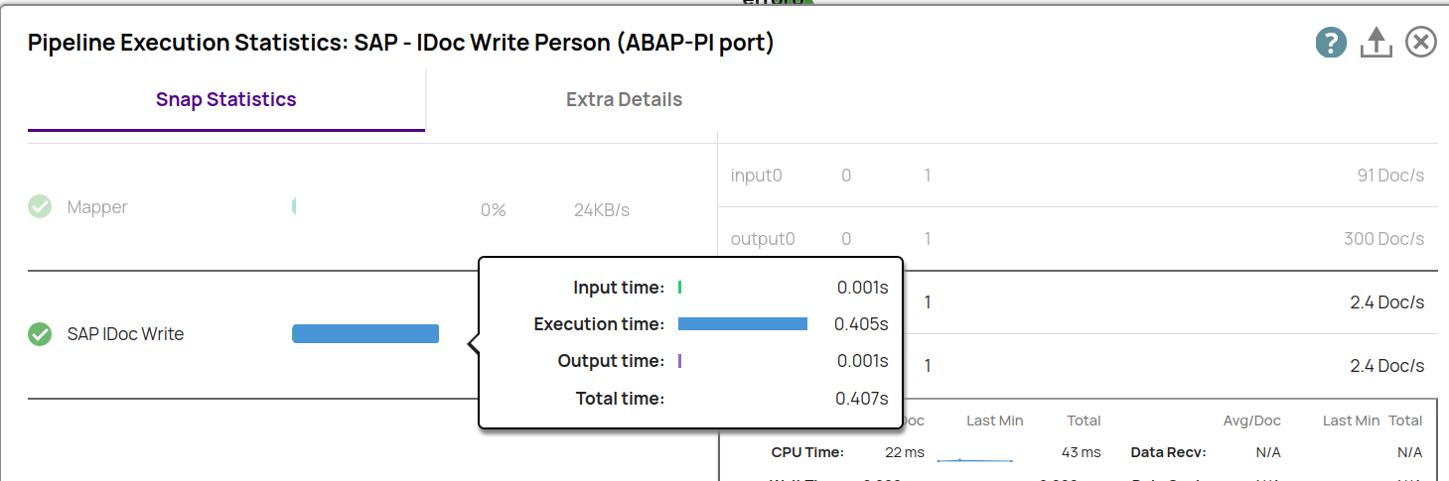Screen dimensions: 1449x481
Task: Open the Extra Details tab
Action: [624, 100]
